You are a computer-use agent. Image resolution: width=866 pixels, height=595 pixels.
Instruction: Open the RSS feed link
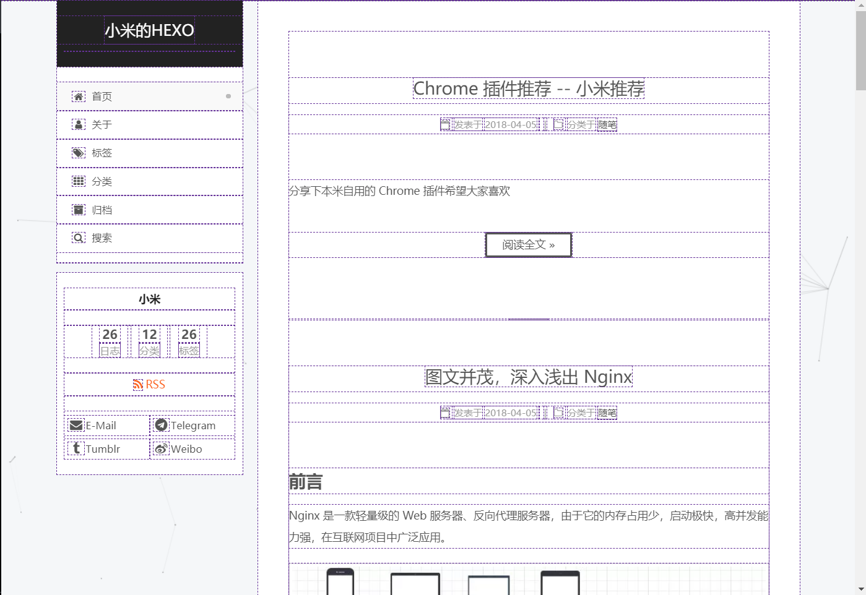tap(149, 385)
